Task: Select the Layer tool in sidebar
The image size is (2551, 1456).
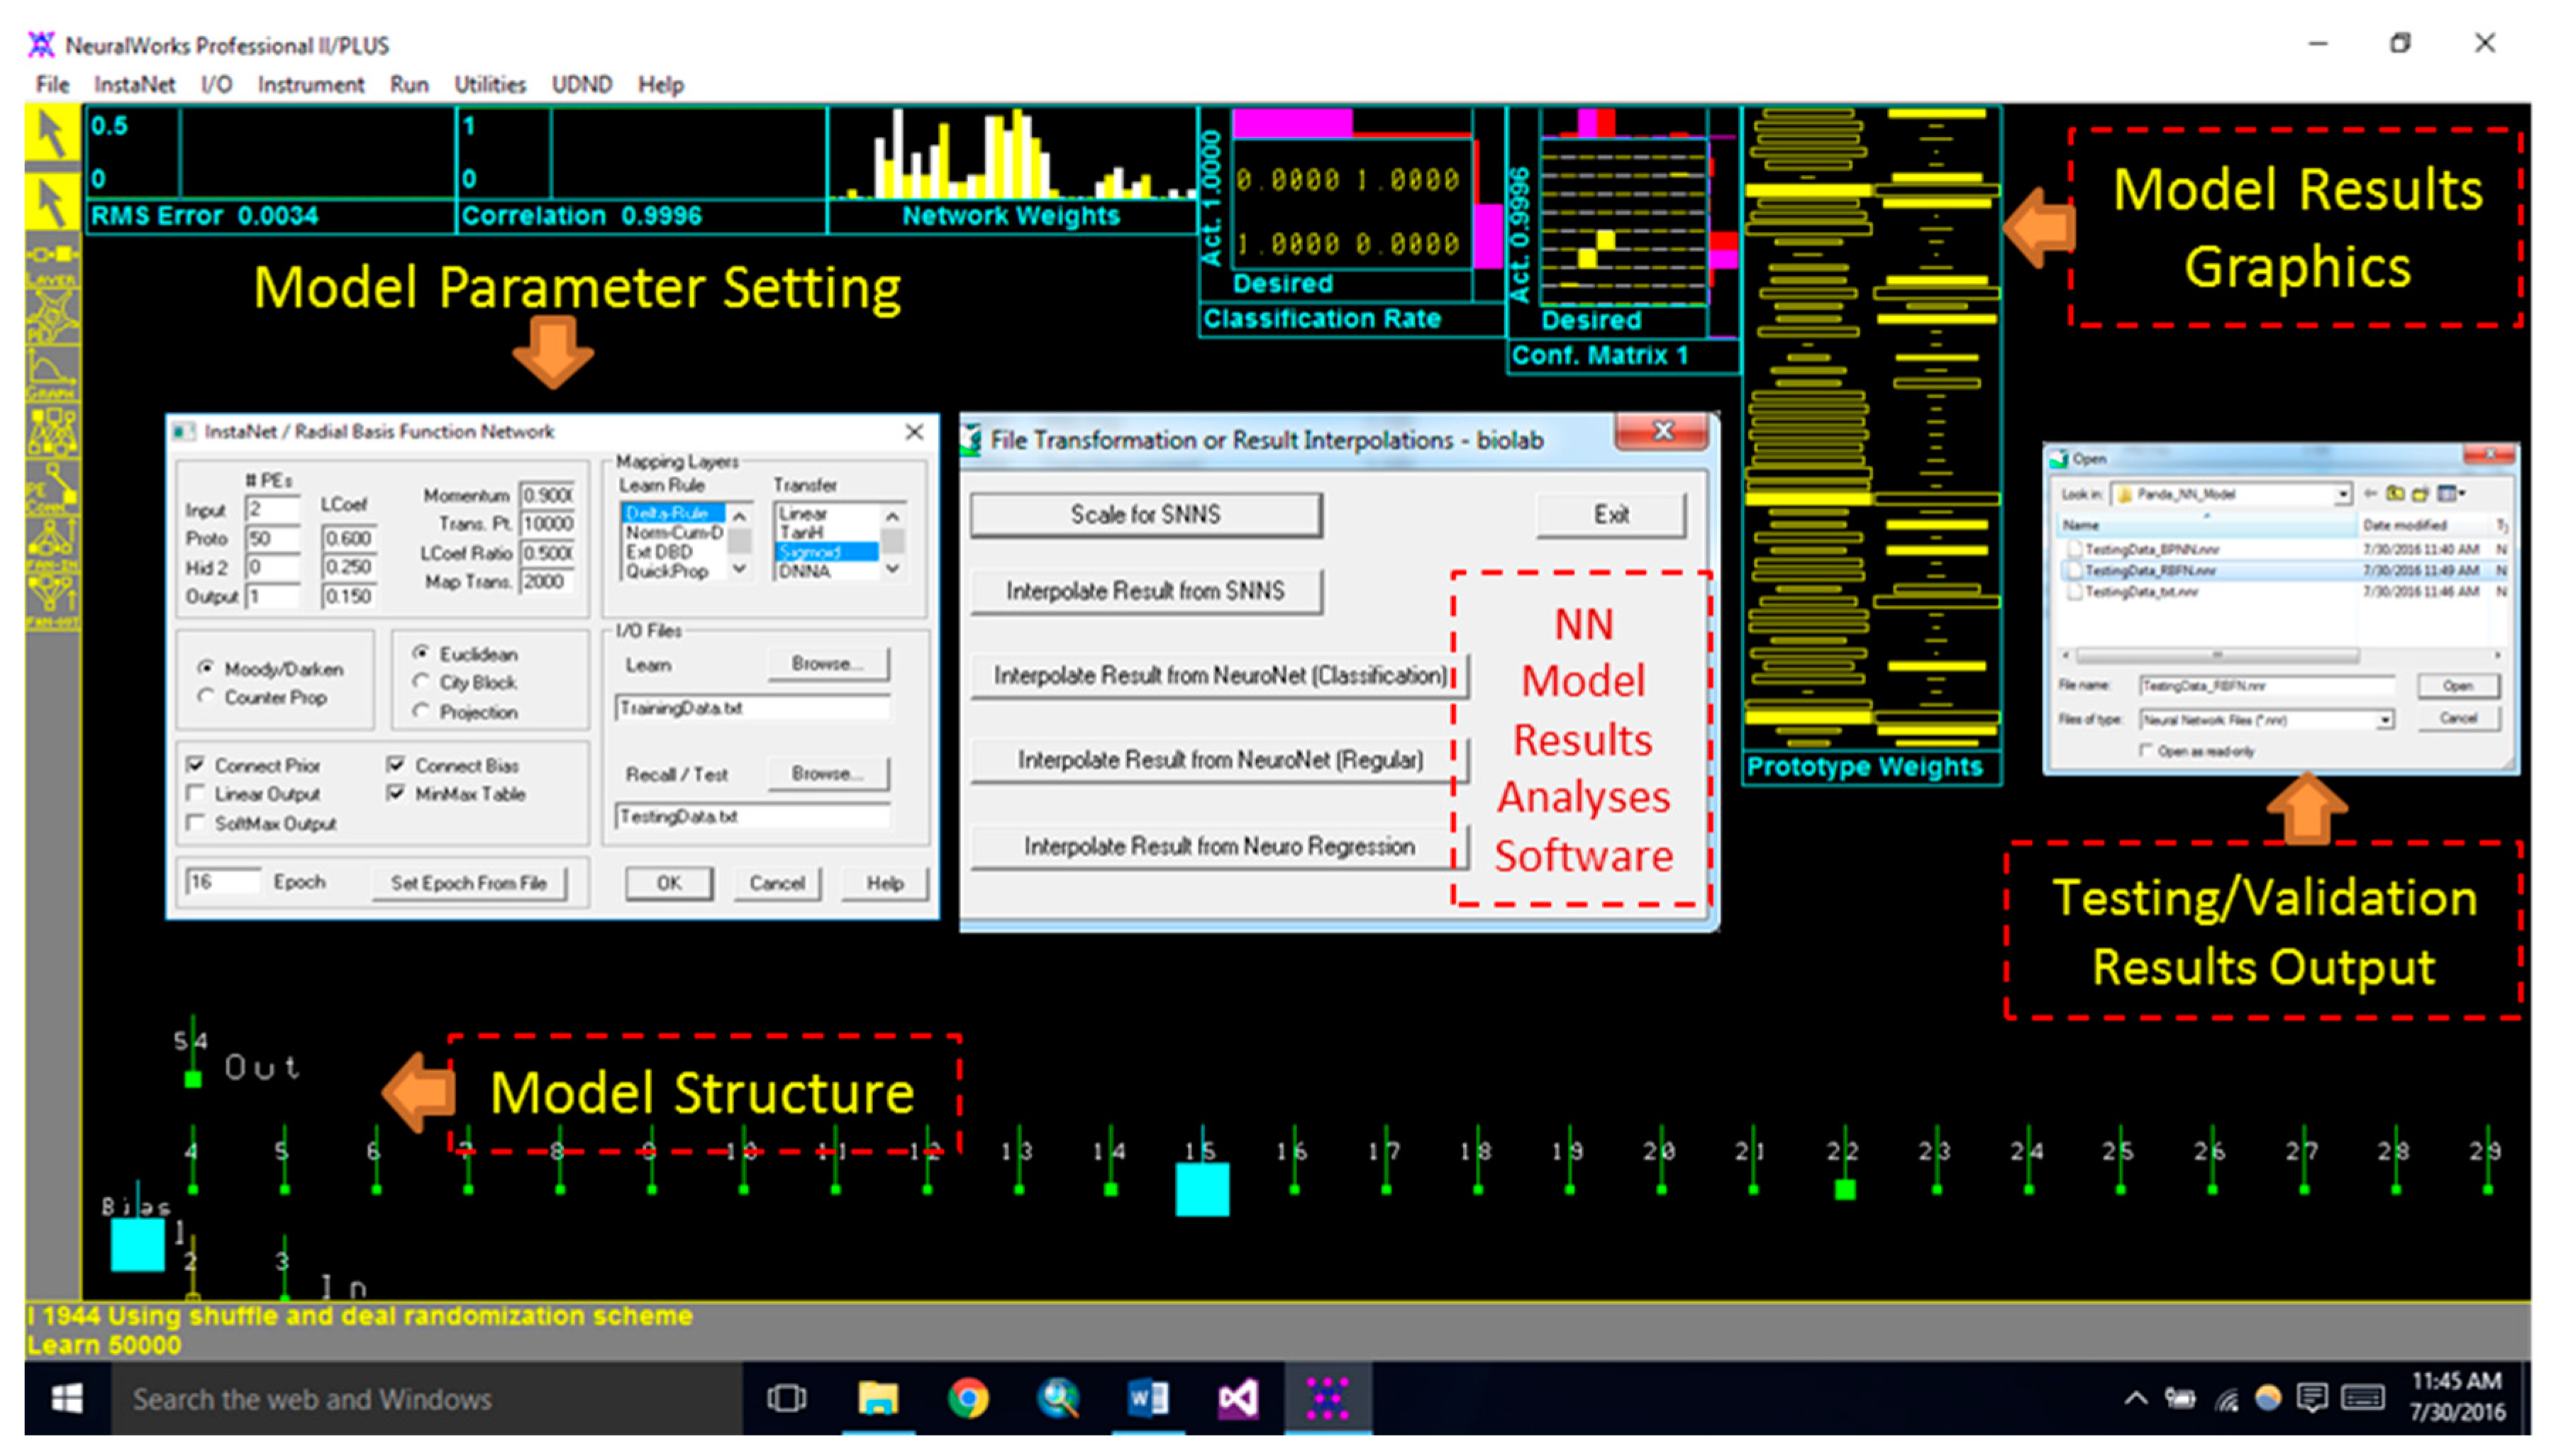Action: click(52, 262)
